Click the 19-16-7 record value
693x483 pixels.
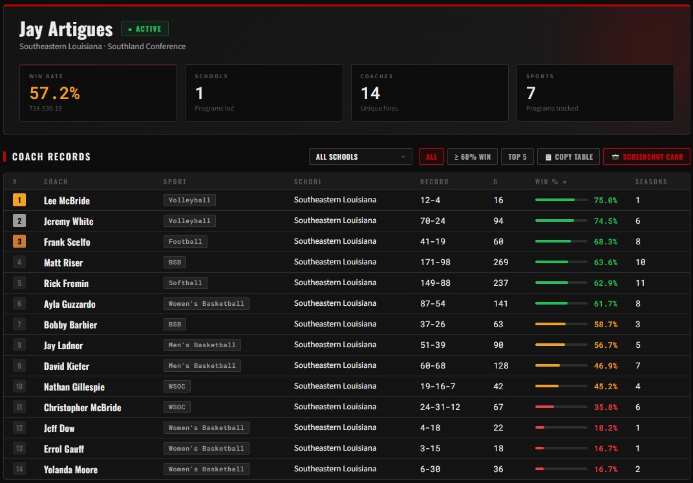coord(438,386)
